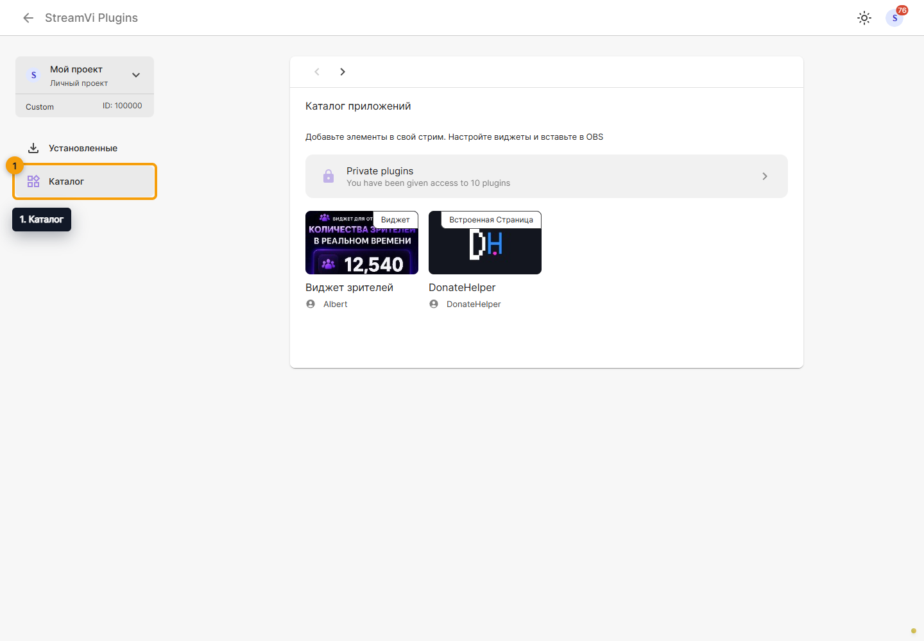
Task: Open the Private plugins banner
Action: (547, 176)
